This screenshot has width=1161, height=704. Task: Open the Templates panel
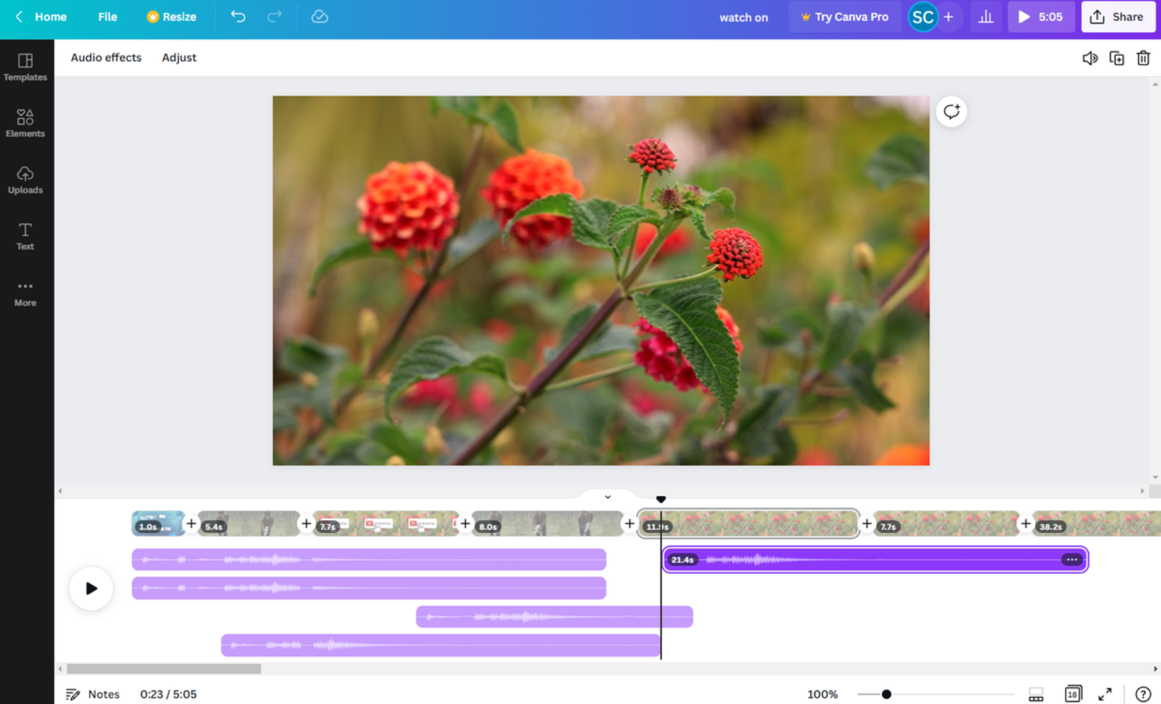pyautogui.click(x=25, y=67)
